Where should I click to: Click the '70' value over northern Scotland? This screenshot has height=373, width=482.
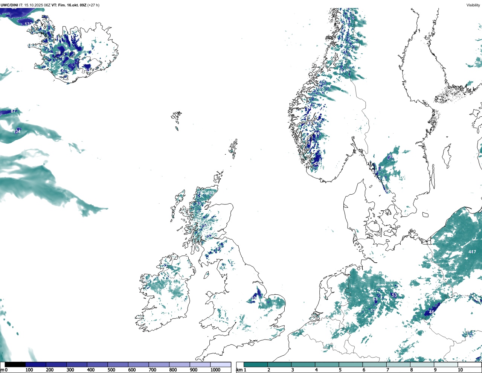pos(198,204)
